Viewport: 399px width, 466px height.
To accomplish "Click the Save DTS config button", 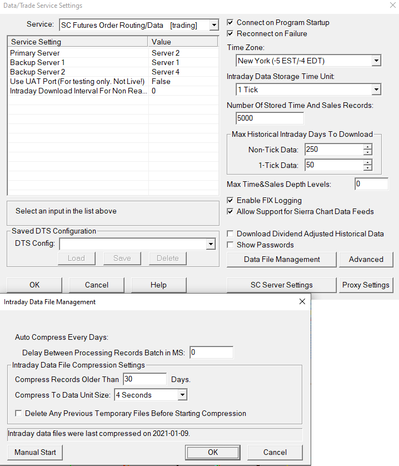I will pyautogui.click(x=122, y=258).
